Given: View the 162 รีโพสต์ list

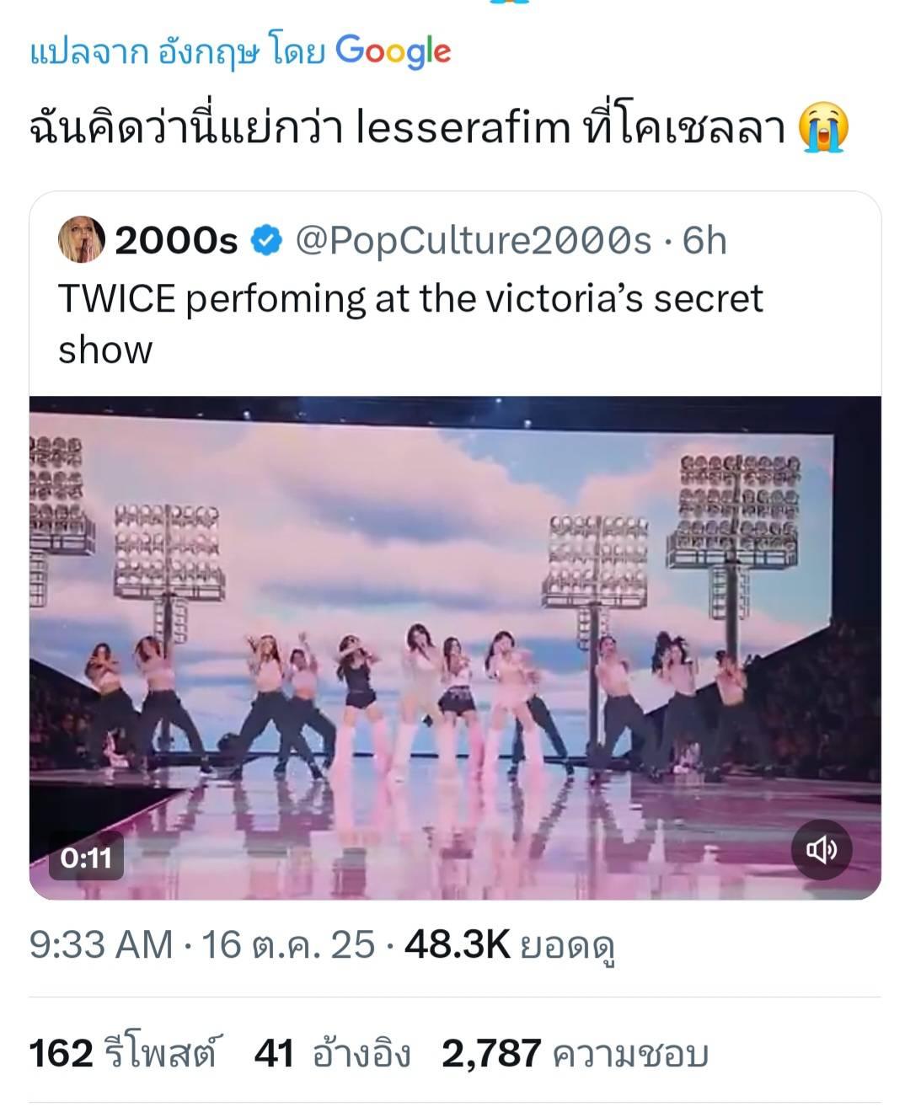Looking at the screenshot, I should tap(122, 1054).
